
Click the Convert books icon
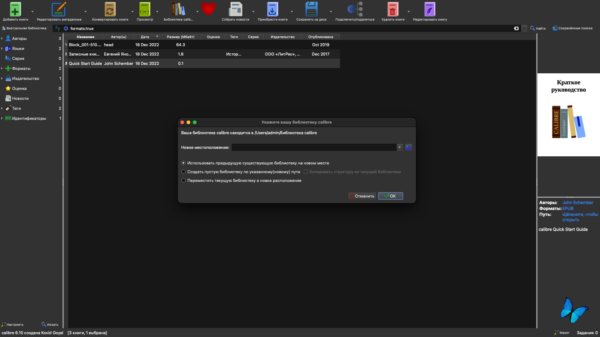pyautogui.click(x=110, y=9)
